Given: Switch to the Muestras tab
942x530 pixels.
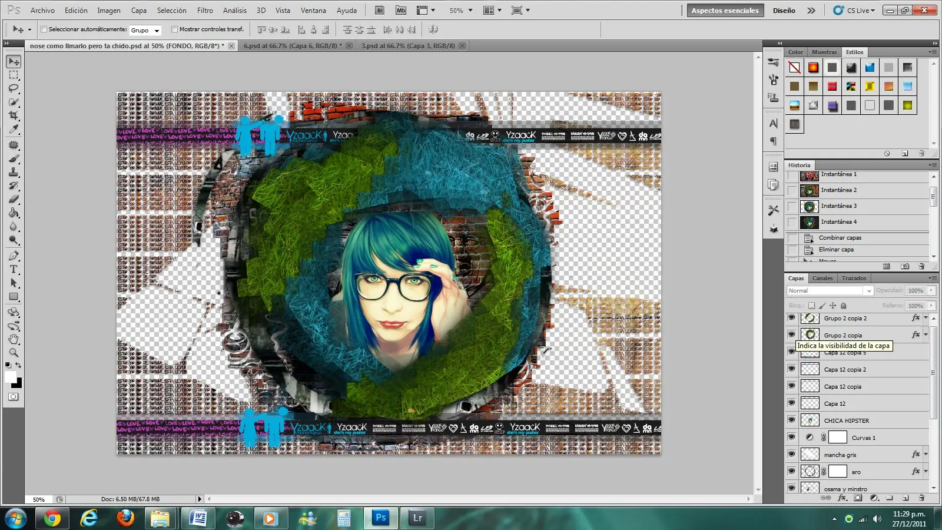Looking at the screenshot, I should point(824,52).
